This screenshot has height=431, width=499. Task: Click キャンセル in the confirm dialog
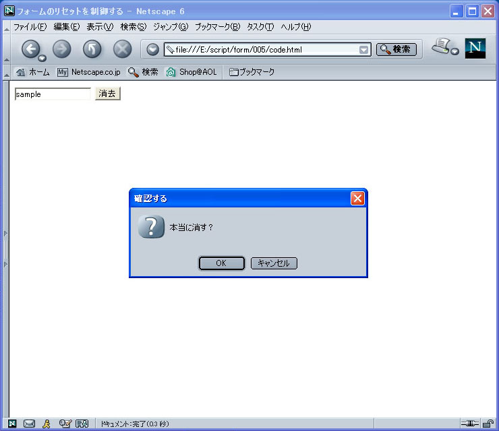point(274,263)
